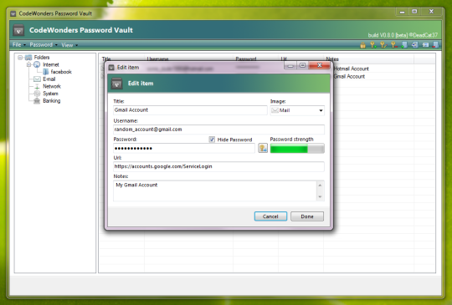Screen dimensions: 452x305
Task: Click the Username field with gmail address
Action: click(x=218, y=130)
